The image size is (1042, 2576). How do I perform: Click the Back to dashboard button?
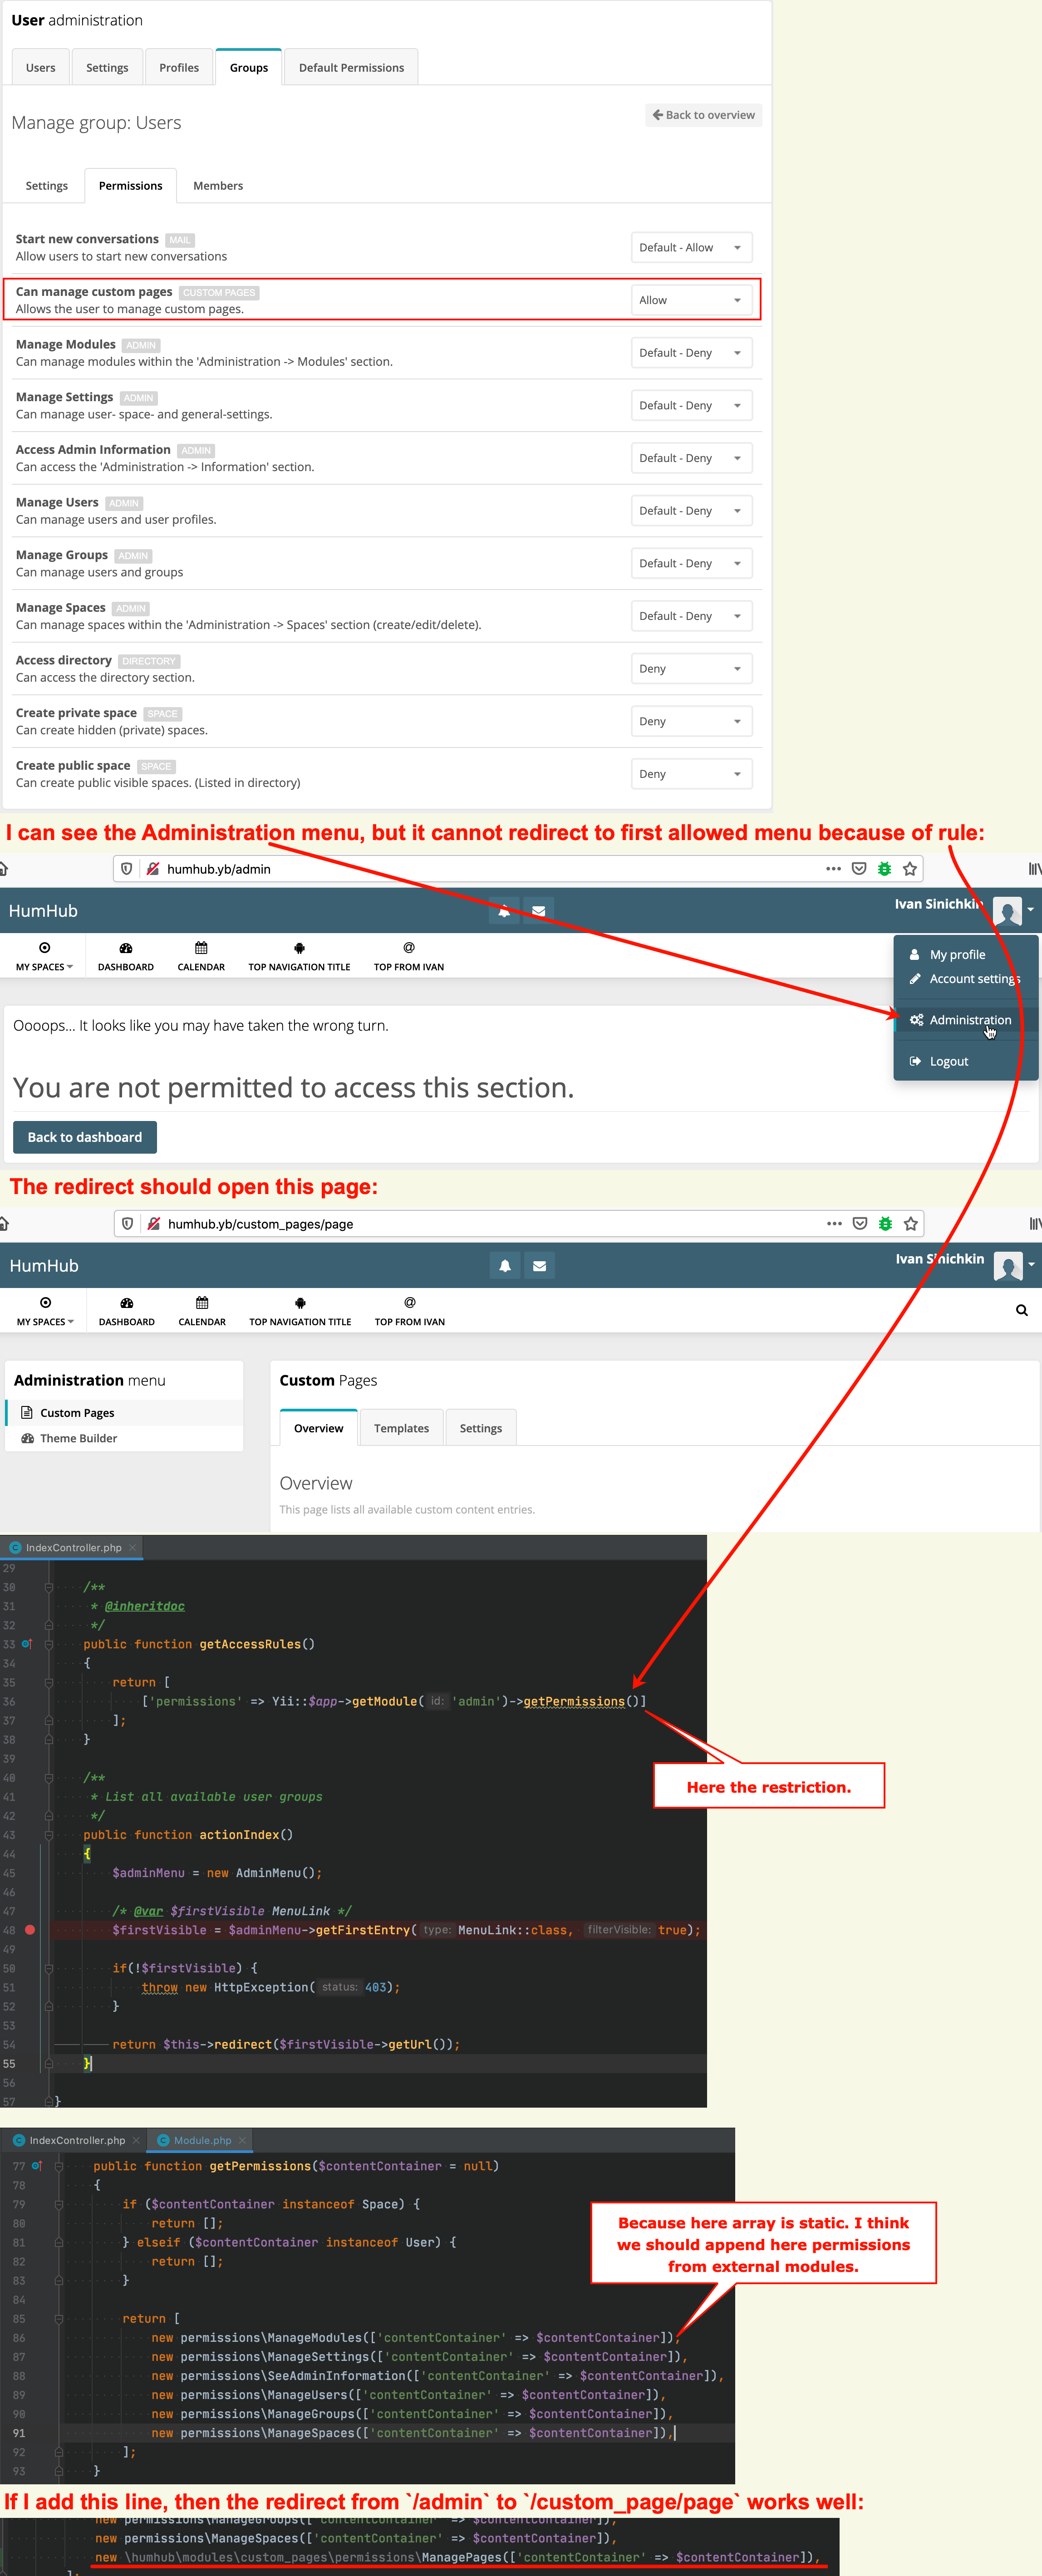pyautogui.click(x=84, y=1136)
